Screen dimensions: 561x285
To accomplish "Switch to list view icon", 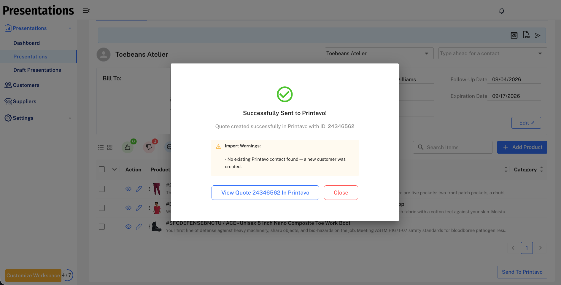I will (x=101, y=147).
